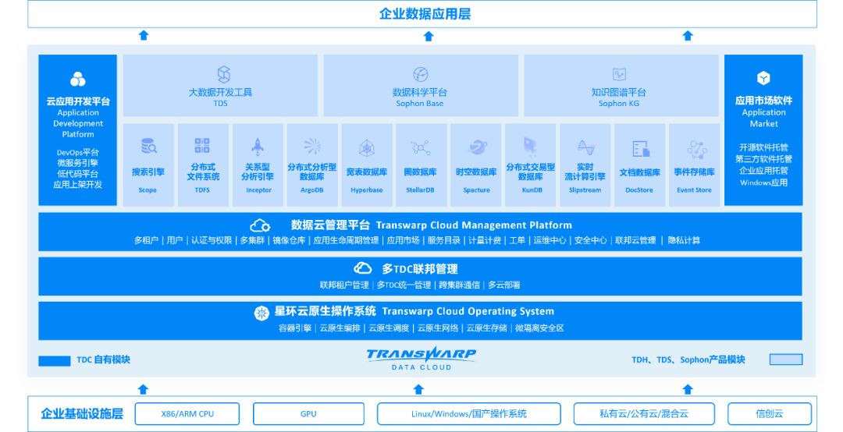
Task: Click the Transwarp Cloud Operating System snowflake icon
Action: (x=261, y=312)
